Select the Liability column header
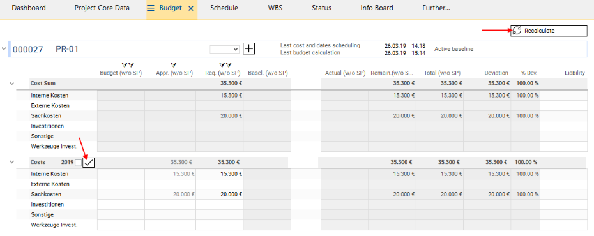This screenshot has width=594, height=236. pos(575,73)
